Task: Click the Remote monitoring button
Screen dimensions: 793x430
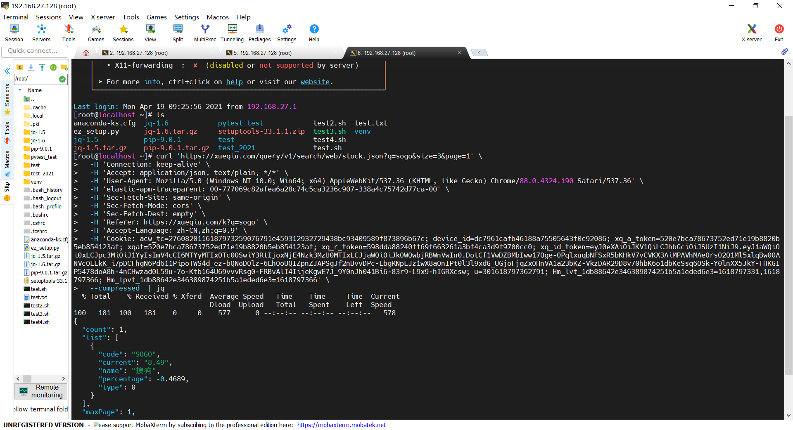Action: (x=41, y=391)
